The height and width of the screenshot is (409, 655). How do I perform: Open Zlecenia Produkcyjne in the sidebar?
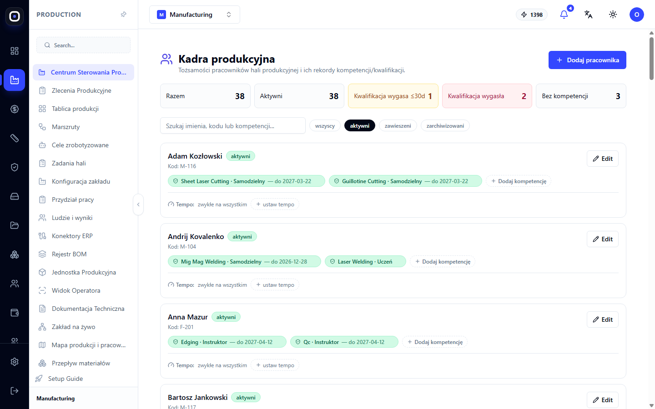(83, 90)
